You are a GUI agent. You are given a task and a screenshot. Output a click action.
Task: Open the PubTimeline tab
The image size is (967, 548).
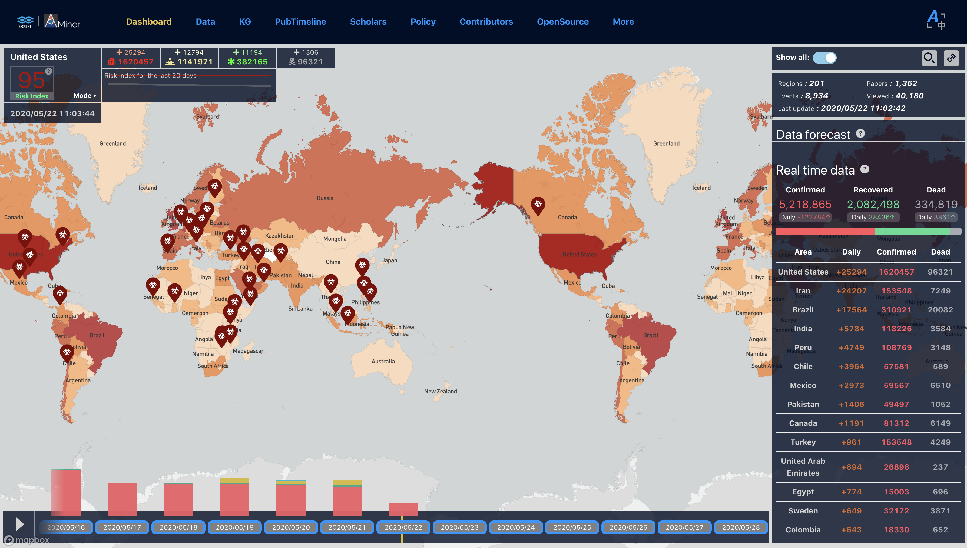(300, 21)
